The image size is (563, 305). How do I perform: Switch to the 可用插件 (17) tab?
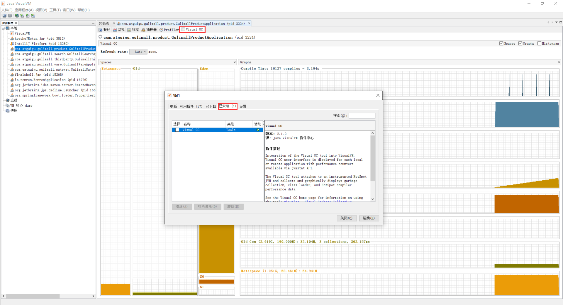(x=191, y=106)
